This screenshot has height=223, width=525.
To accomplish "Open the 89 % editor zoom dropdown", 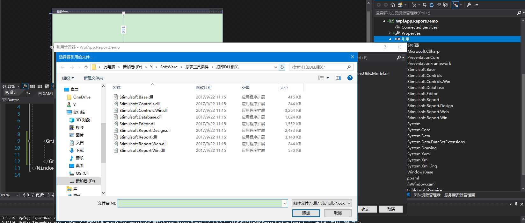I will [x=18, y=195].
